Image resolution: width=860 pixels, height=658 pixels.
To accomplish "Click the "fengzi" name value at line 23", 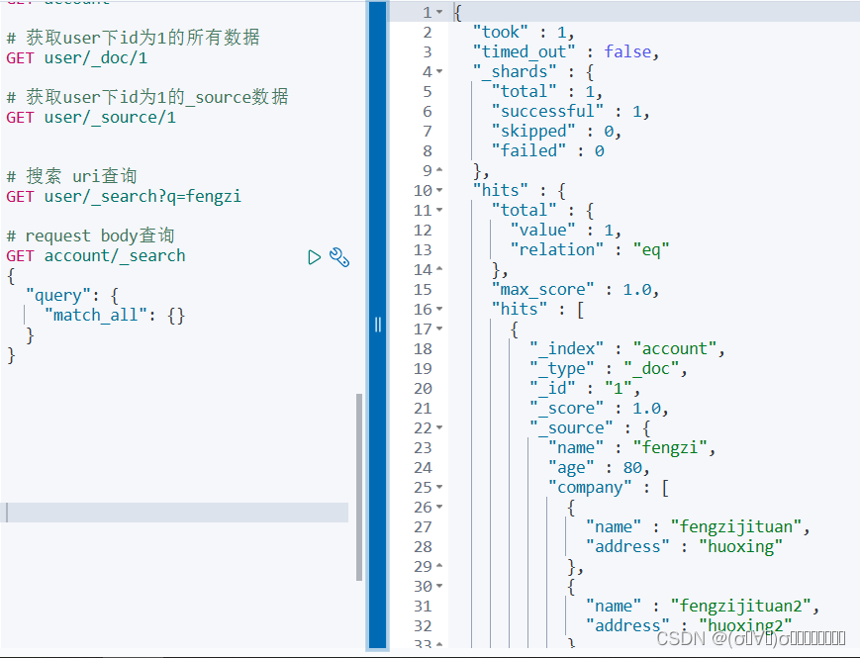I will pyautogui.click(x=670, y=448).
